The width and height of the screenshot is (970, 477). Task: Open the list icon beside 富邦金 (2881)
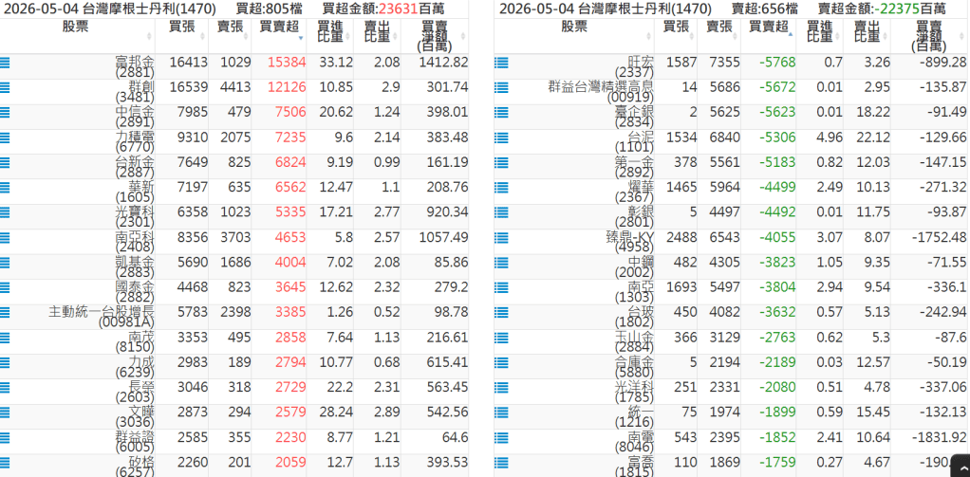[5, 63]
